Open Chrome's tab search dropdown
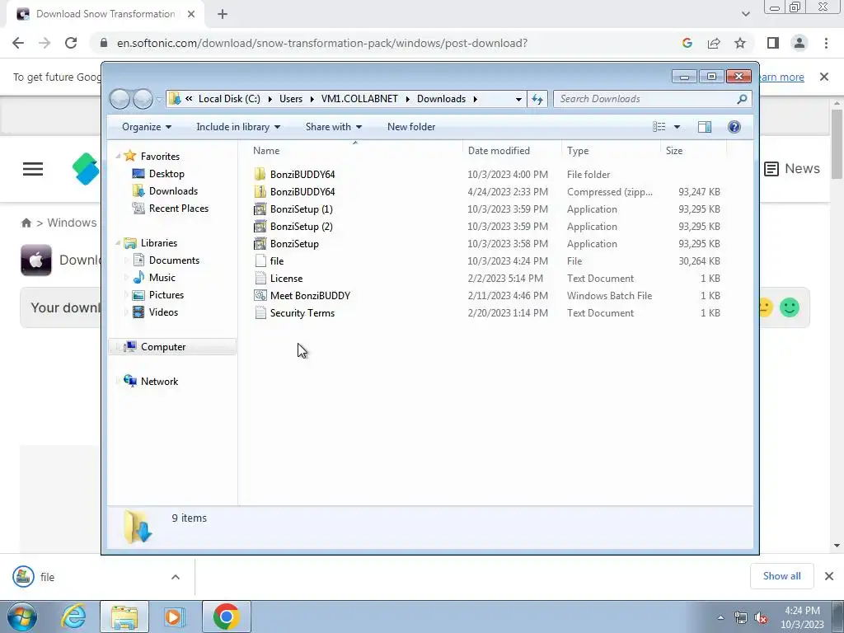844x633 pixels. pos(745,14)
